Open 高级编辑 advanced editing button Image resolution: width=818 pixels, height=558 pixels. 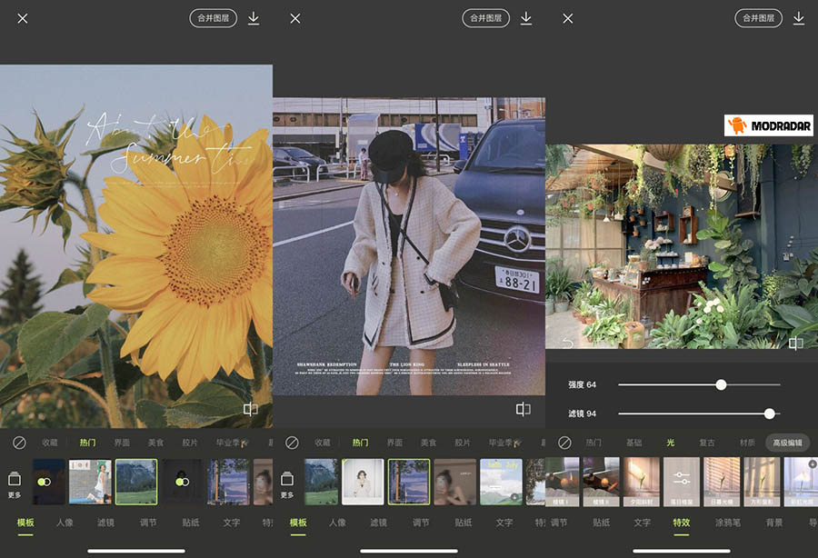[787, 443]
